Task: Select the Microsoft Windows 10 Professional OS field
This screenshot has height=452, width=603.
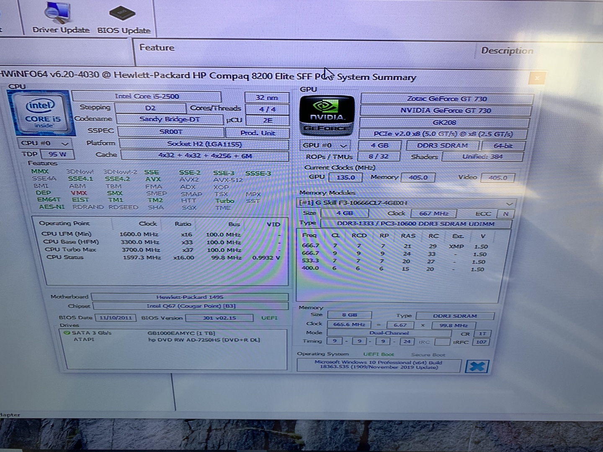Action: [x=379, y=365]
